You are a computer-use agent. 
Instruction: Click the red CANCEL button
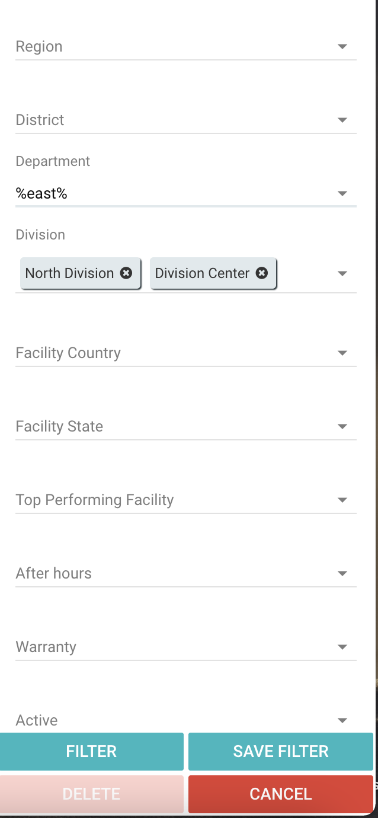(x=281, y=794)
